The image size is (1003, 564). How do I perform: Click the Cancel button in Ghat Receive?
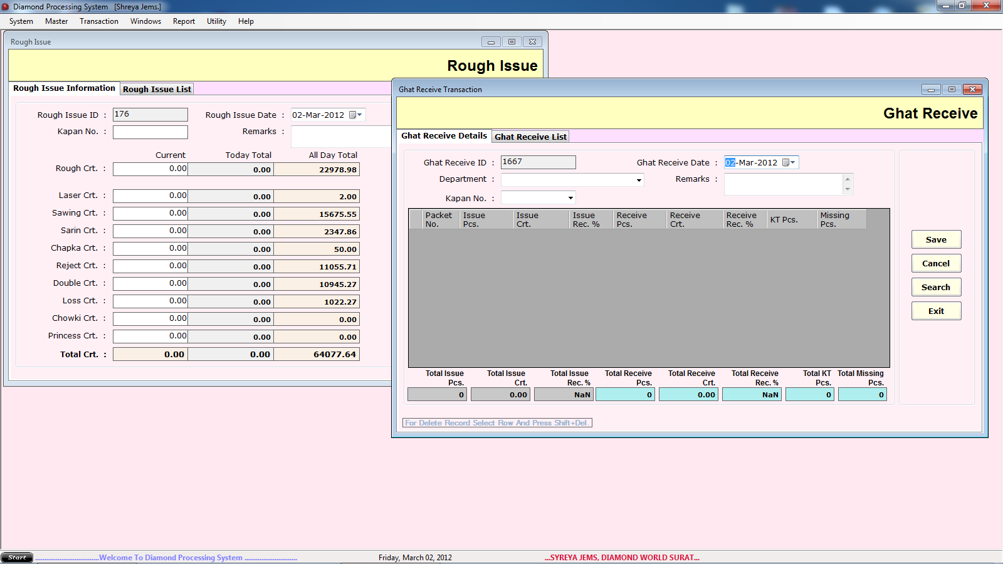point(936,263)
